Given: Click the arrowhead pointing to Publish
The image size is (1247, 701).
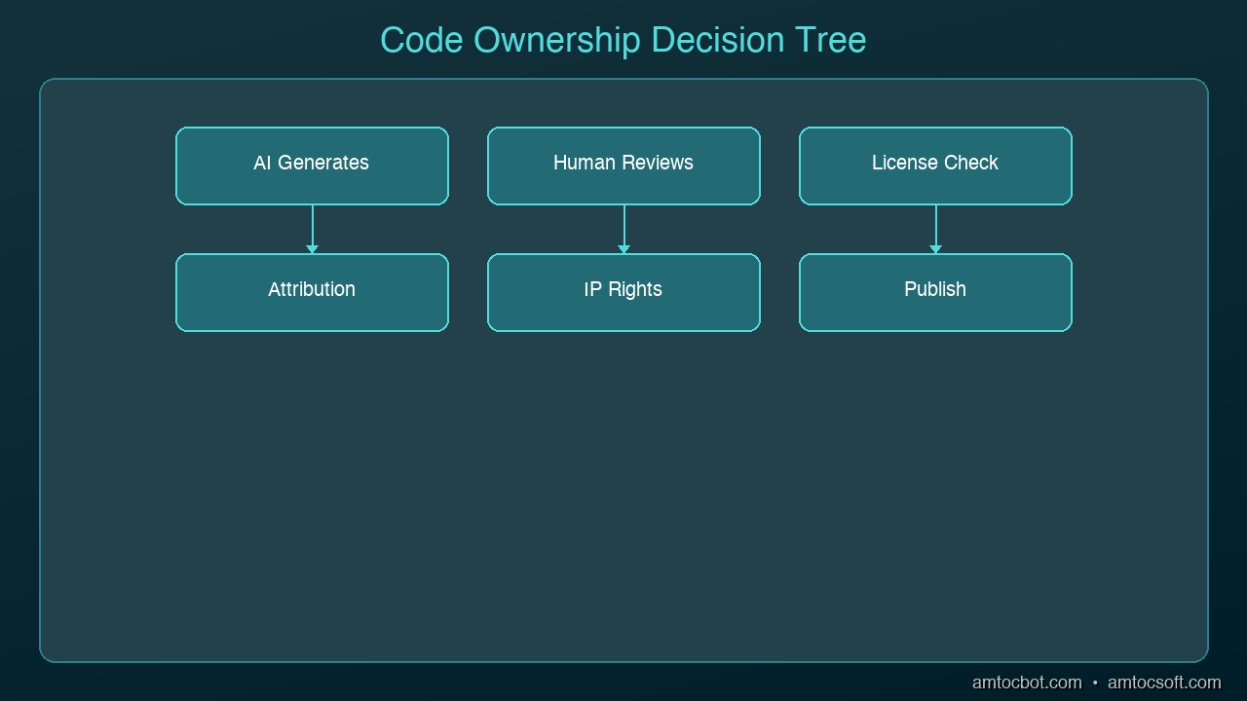Looking at the screenshot, I should 935,249.
